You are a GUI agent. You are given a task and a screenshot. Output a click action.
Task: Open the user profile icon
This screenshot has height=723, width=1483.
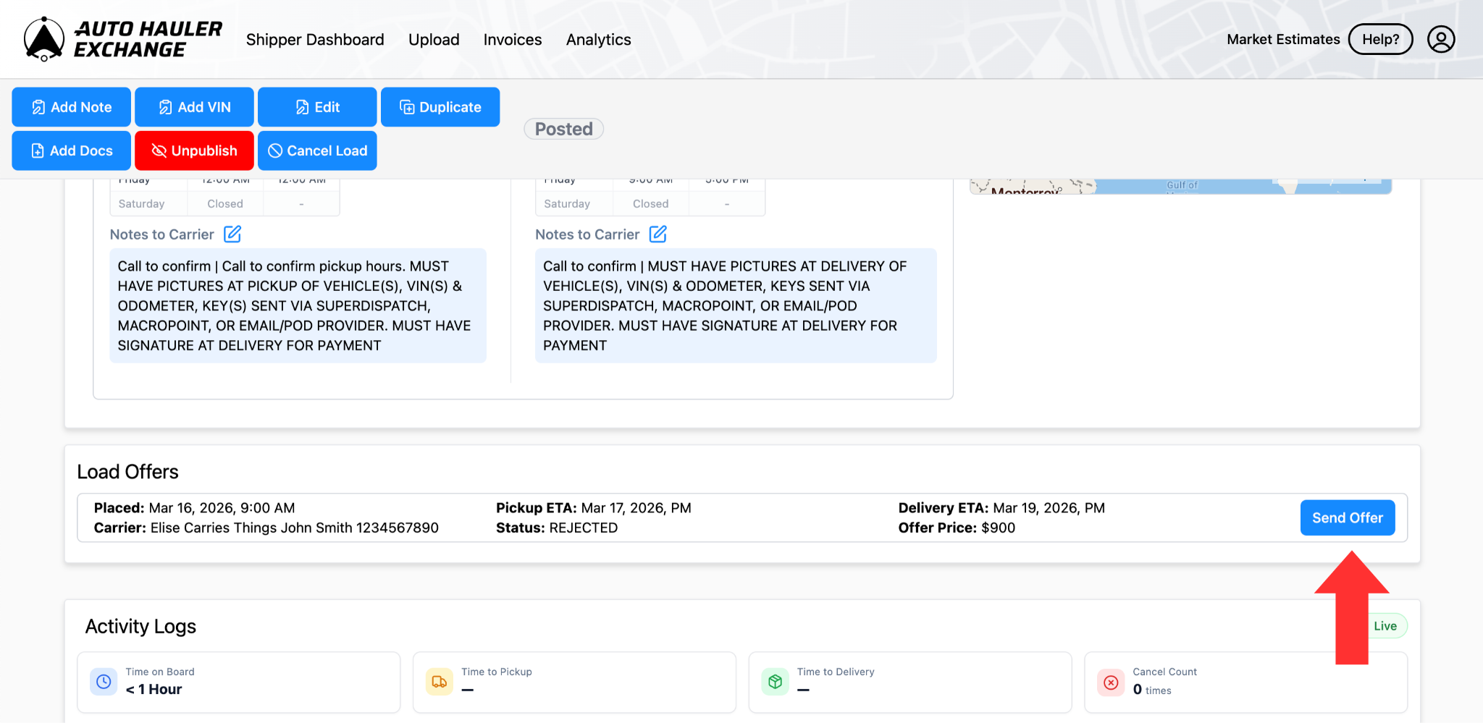coord(1440,39)
